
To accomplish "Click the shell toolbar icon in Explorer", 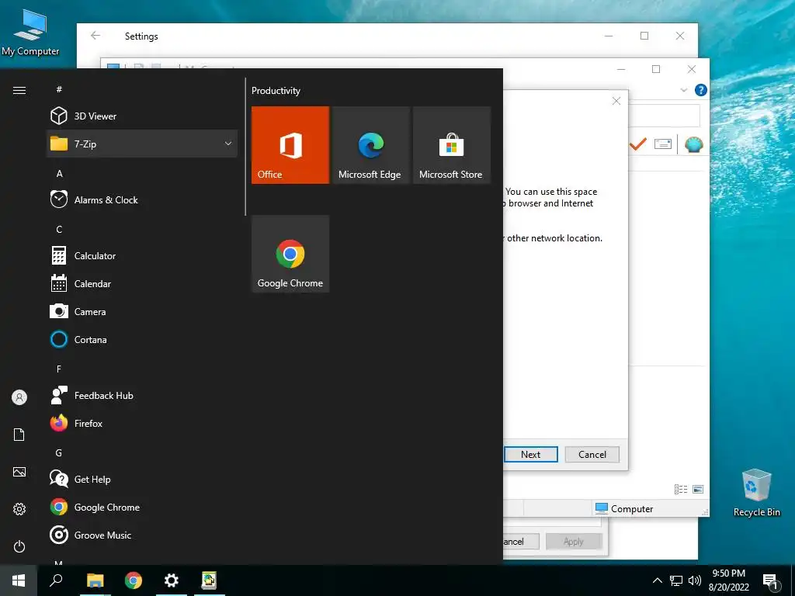I will point(693,145).
